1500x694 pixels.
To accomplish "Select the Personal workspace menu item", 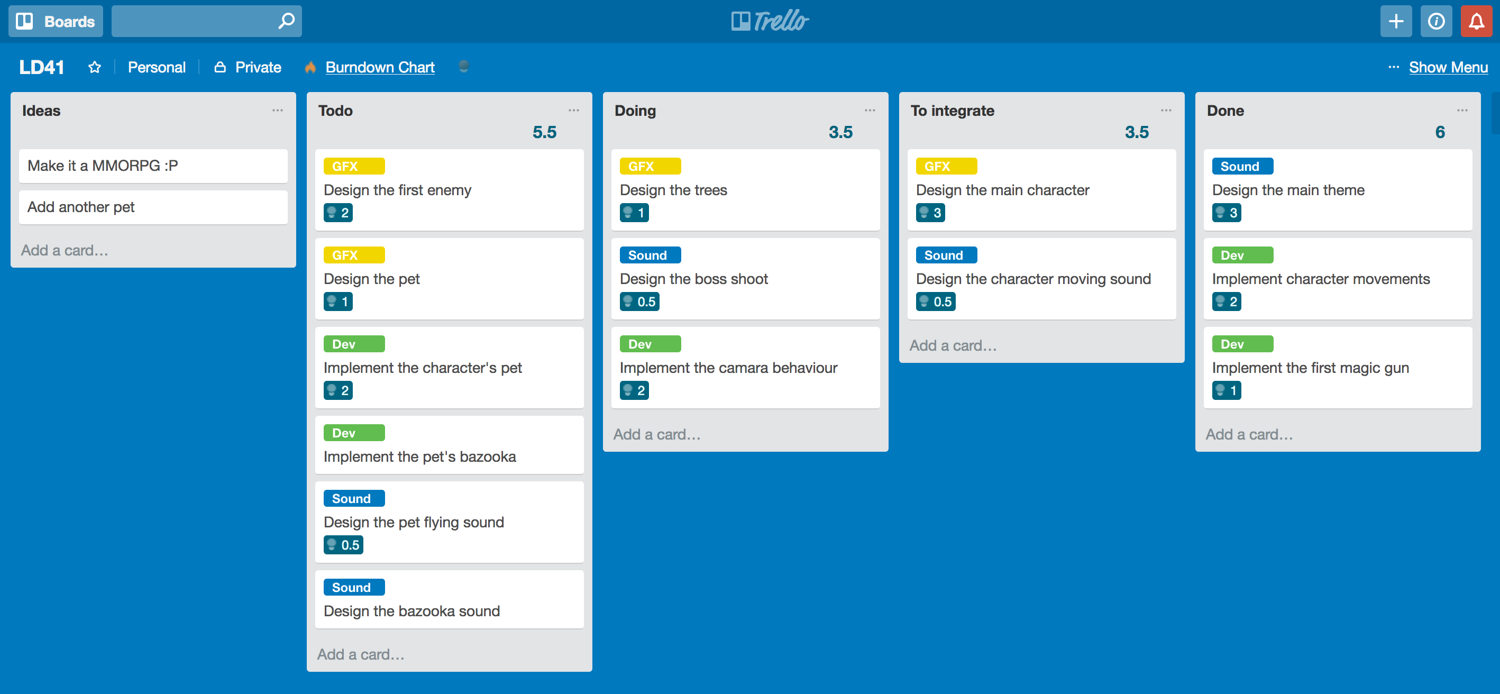I will (157, 67).
